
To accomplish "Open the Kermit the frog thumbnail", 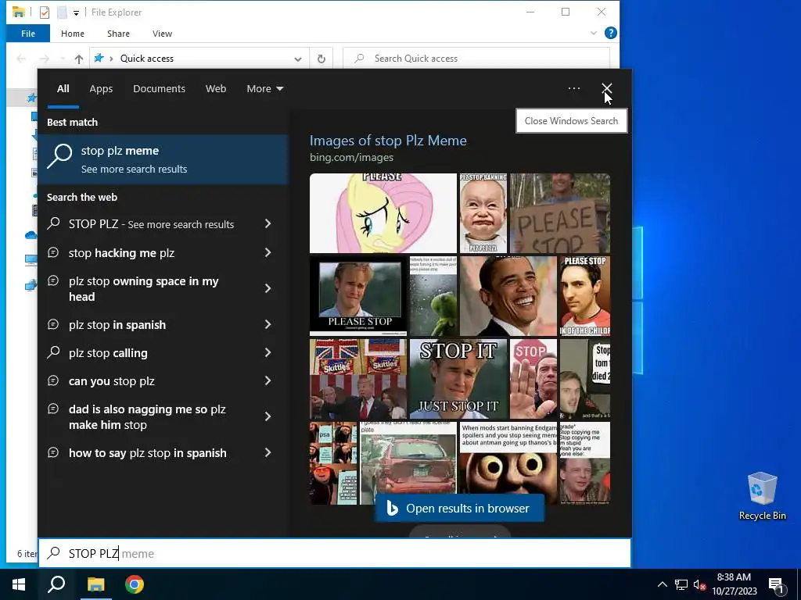I will 433,296.
